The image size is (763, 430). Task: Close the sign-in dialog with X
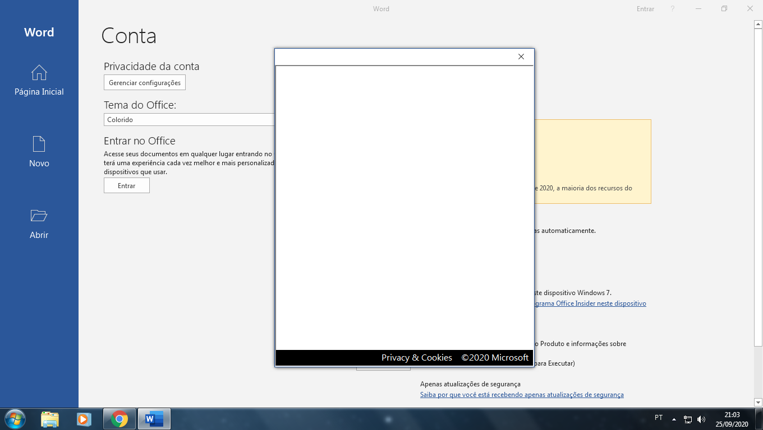point(521,57)
